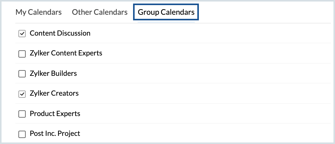Image resolution: width=335 pixels, height=144 pixels.
Task: Click empty row space right of Product Experts
Action: [x=204, y=113]
